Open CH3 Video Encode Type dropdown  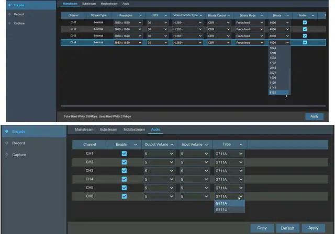point(187,36)
